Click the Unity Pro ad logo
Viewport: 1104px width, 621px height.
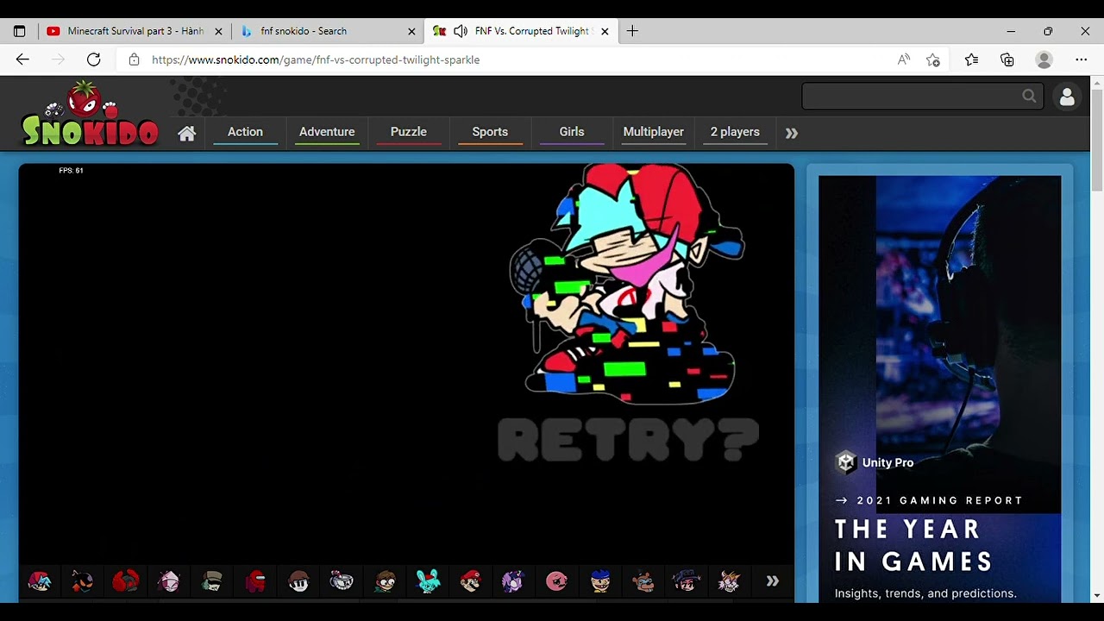[x=875, y=462]
